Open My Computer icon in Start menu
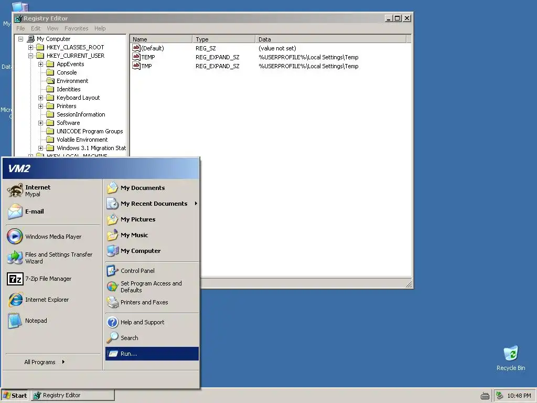The image size is (537, 403). (x=112, y=251)
